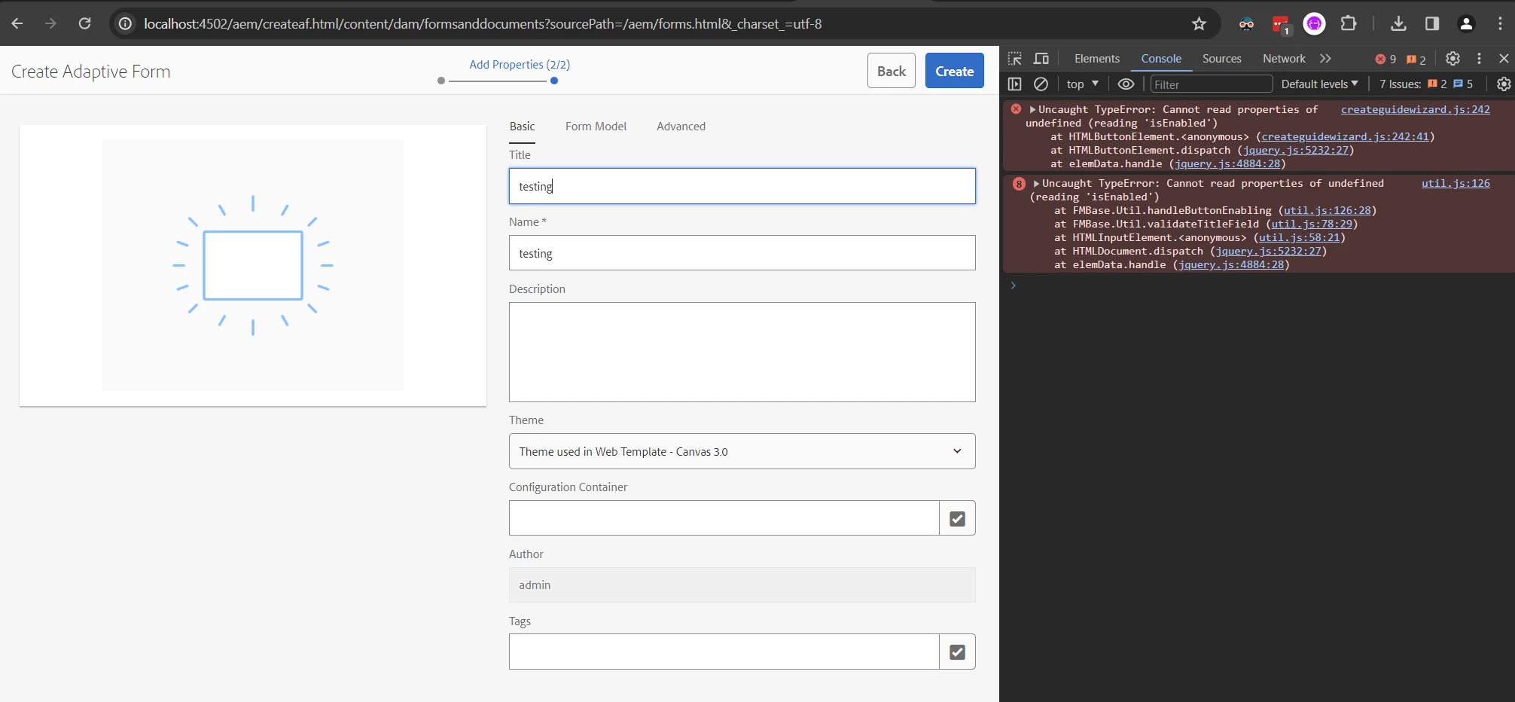Switch to the Advanced tab

[x=681, y=126]
